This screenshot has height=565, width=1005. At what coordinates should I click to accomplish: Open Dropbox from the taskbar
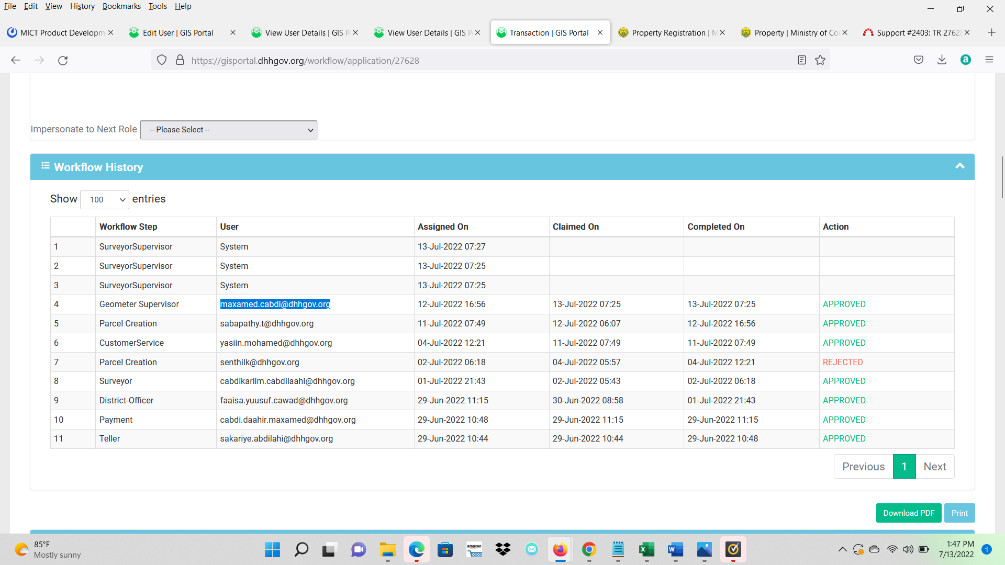click(x=503, y=549)
